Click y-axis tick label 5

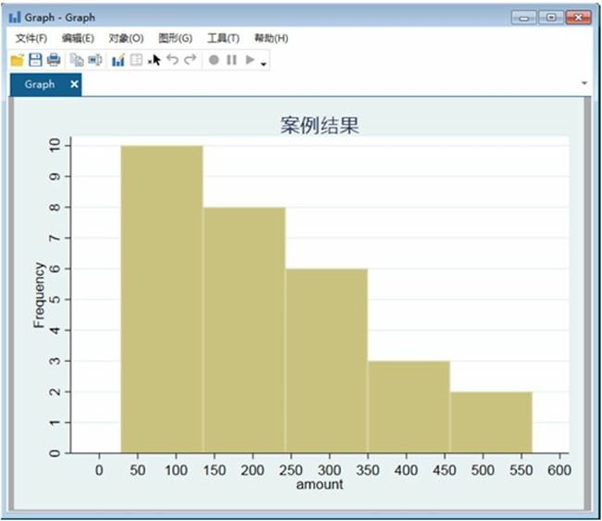55,299
